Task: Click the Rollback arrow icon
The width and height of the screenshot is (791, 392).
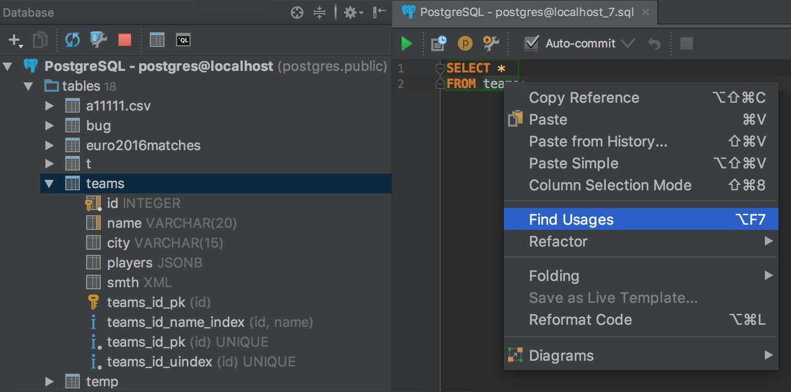Action: coord(654,44)
